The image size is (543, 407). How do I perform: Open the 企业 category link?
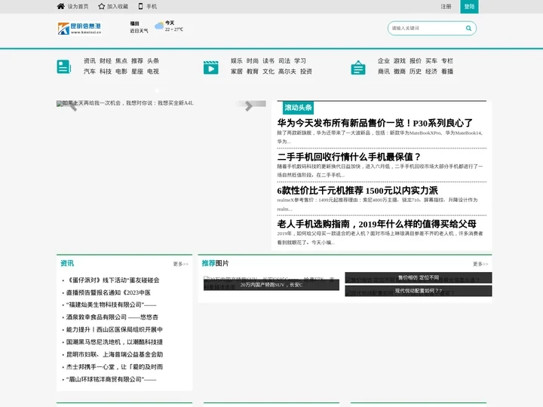[x=384, y=61]
